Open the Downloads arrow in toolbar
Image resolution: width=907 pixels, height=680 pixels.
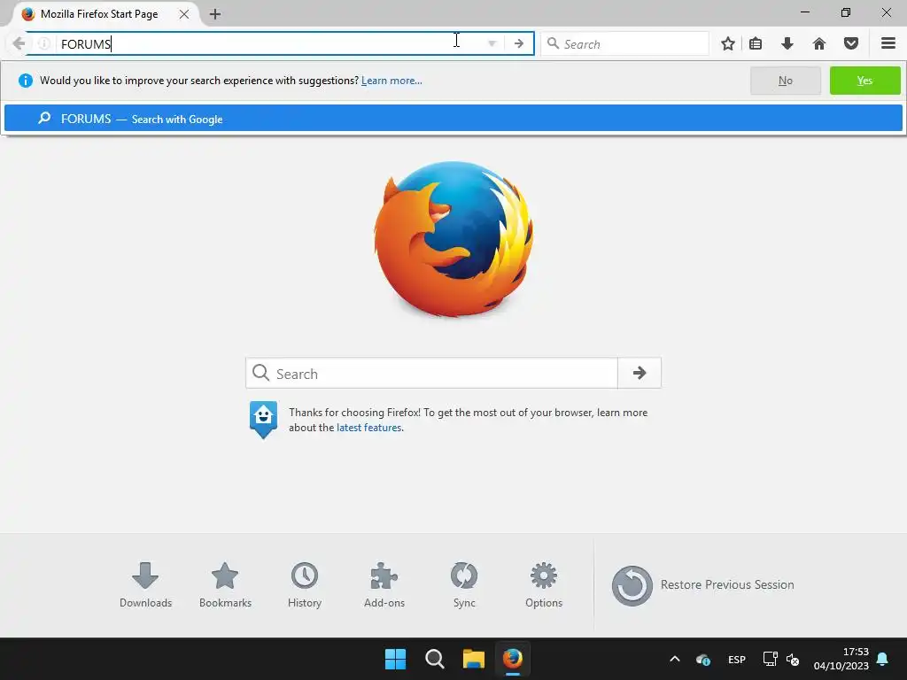pos(787,43)
